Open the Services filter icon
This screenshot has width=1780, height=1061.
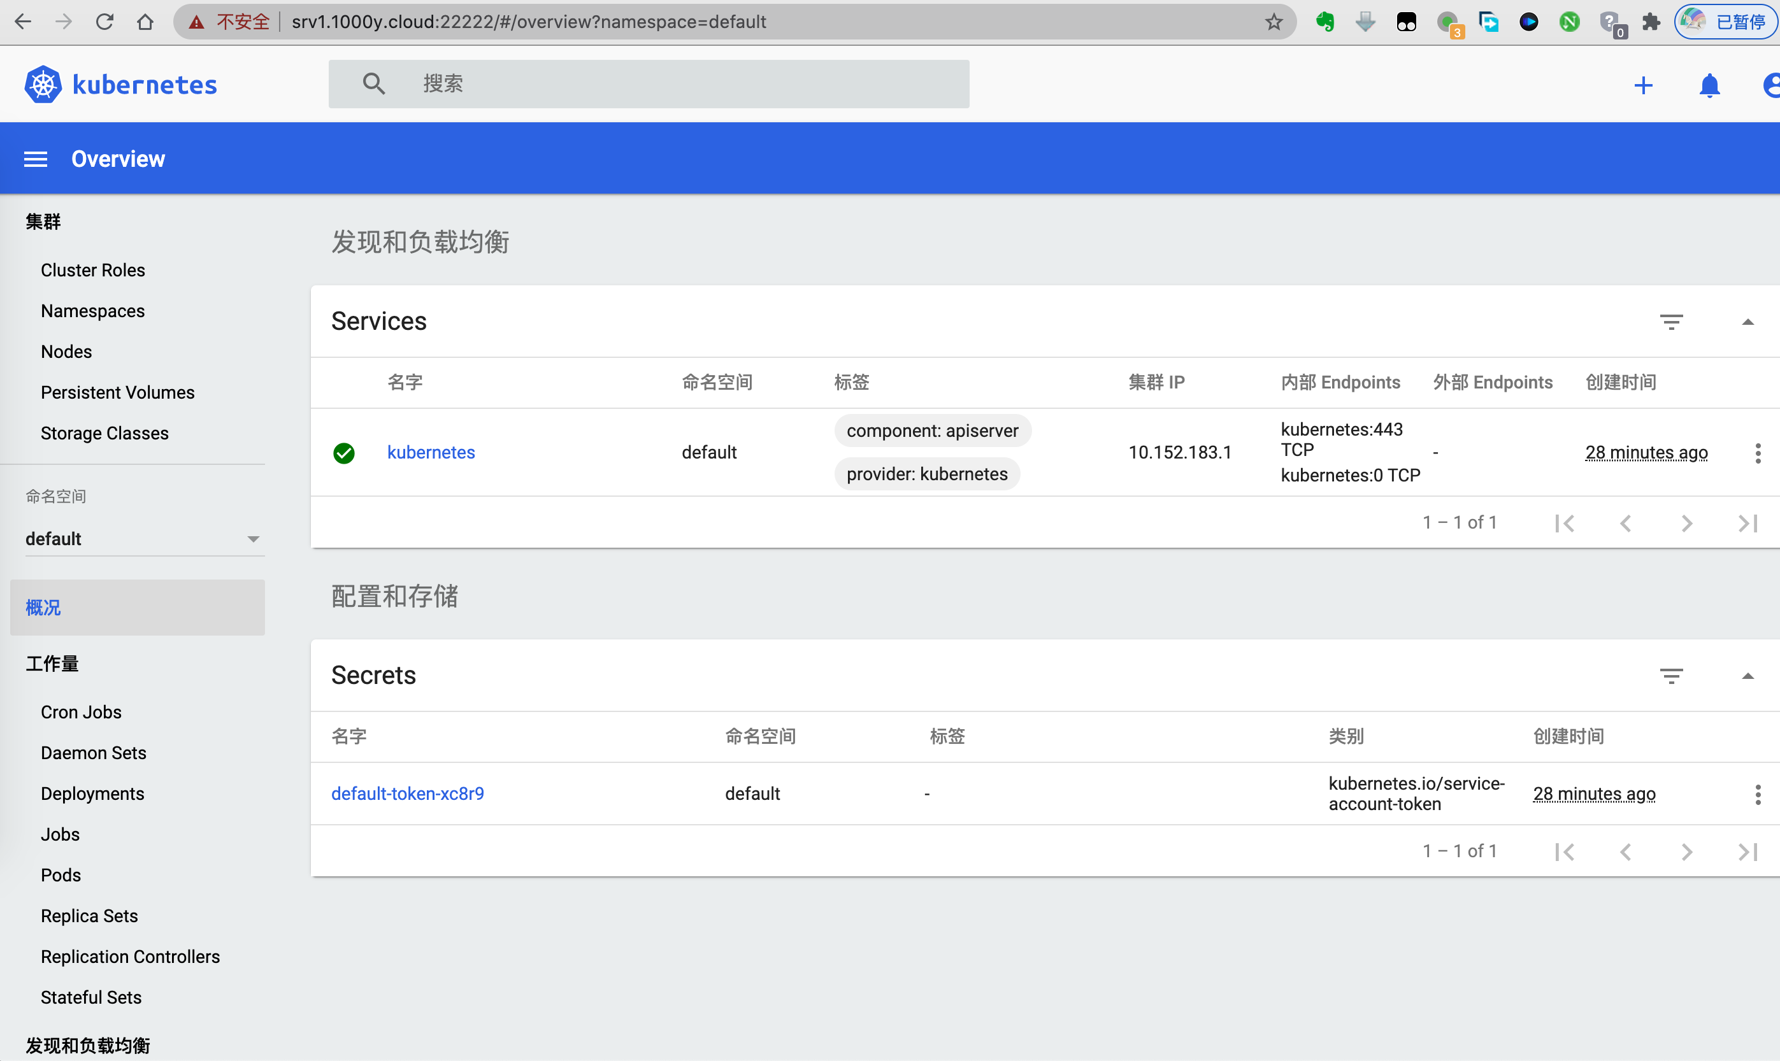(x=1671, y=322)
